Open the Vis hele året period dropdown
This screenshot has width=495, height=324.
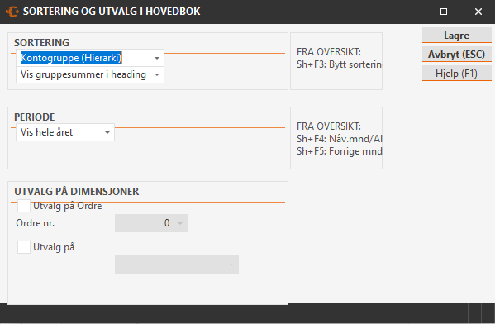pyautogui.click(x=65, y=132)
